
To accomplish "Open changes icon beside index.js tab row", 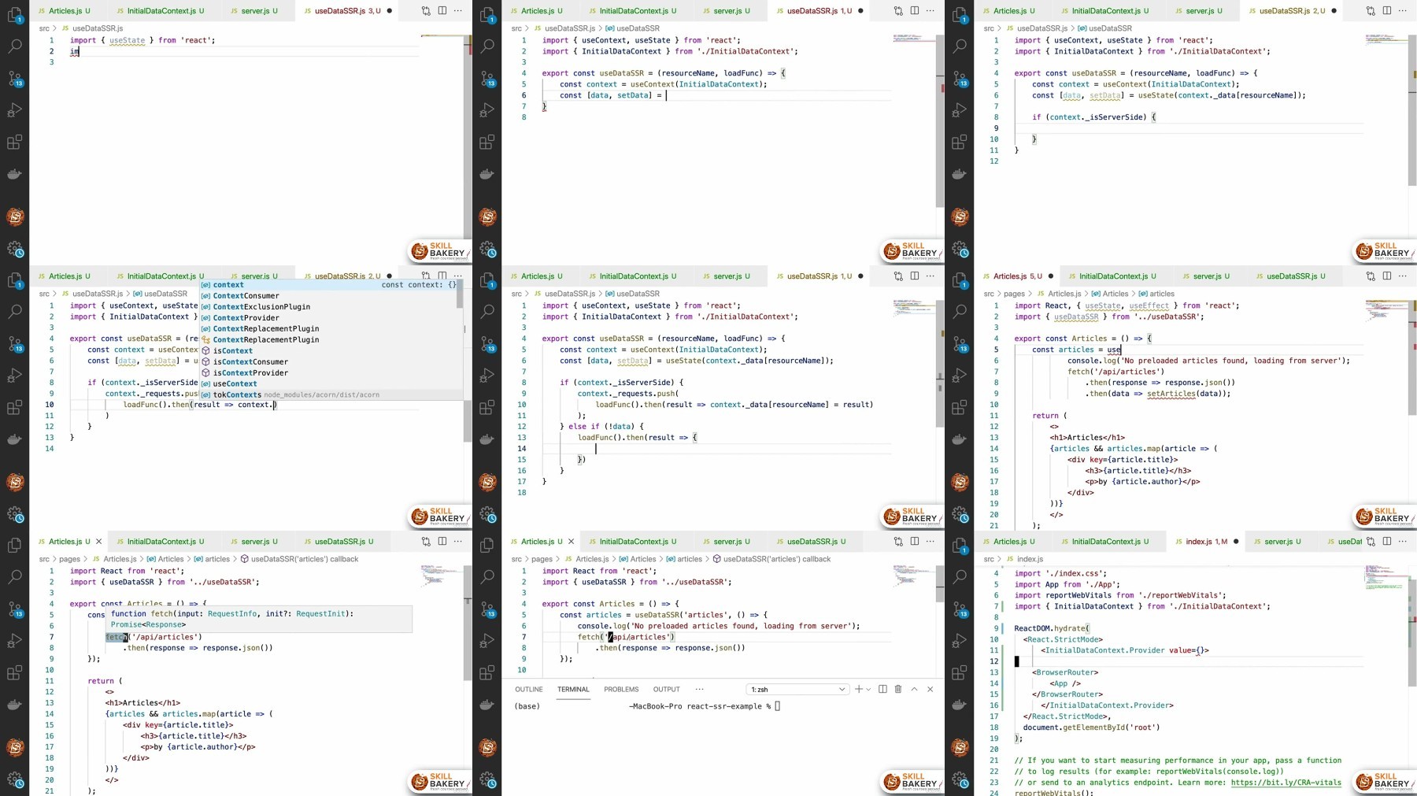I will click(x=1371, y=541).
